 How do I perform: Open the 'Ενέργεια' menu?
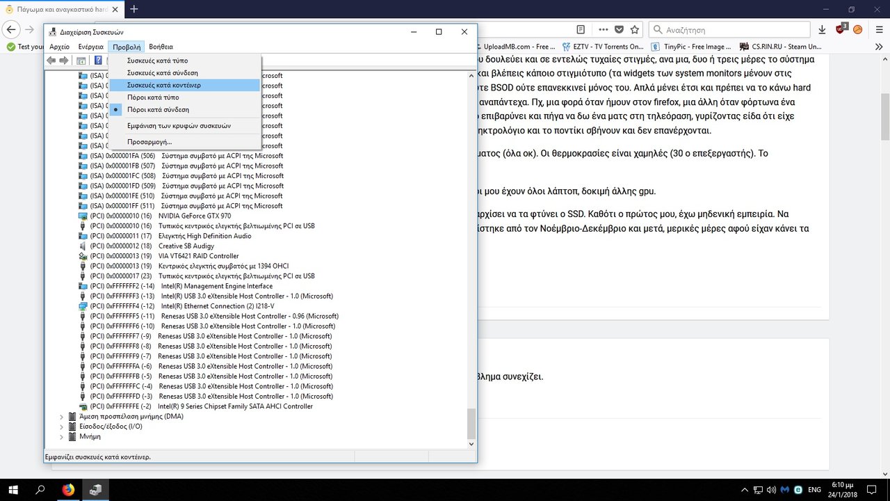[91, 47]
